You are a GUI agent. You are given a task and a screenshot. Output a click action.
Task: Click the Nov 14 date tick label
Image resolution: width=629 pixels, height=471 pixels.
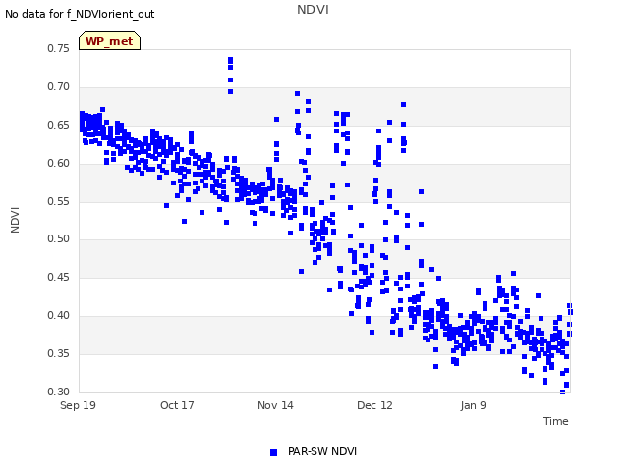tap(275, 405)
